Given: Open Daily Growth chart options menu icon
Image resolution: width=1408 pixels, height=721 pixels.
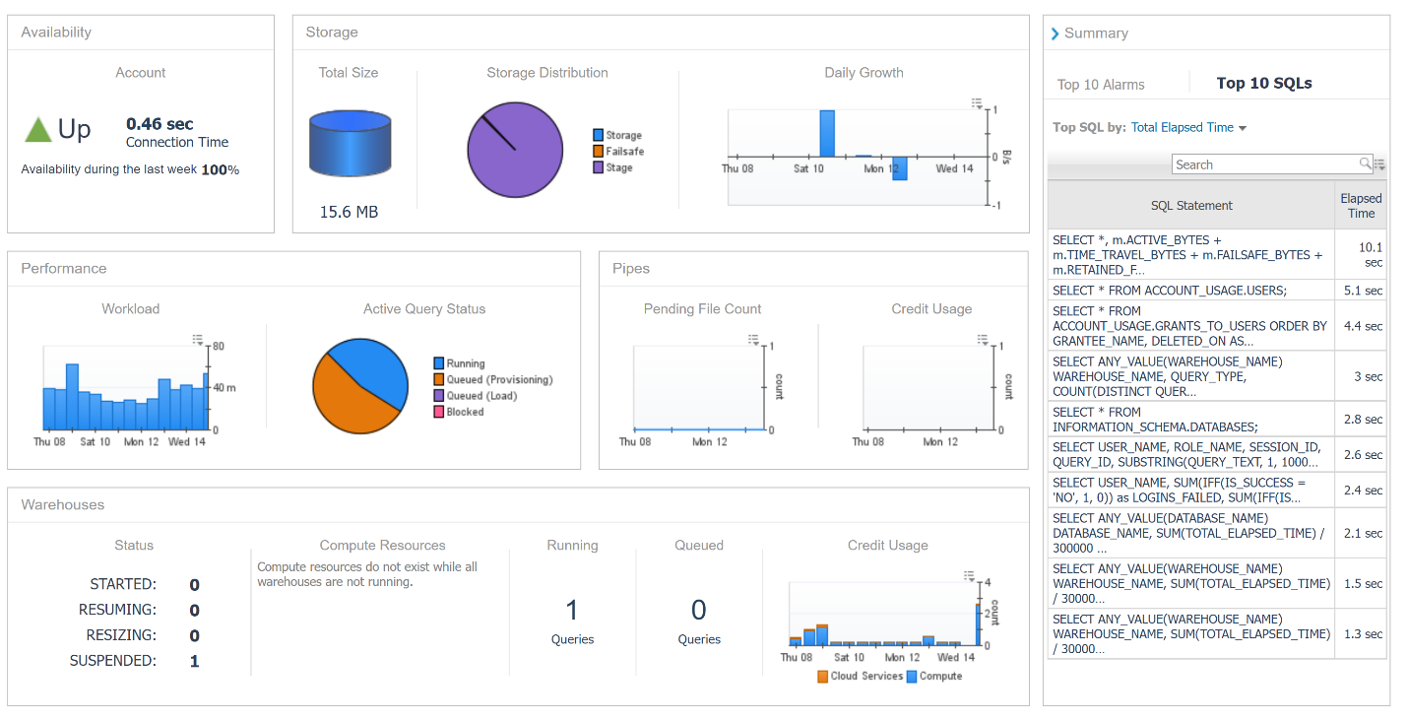Looking at the screenshot, I should pyautogui.click(x=977, y=103).
